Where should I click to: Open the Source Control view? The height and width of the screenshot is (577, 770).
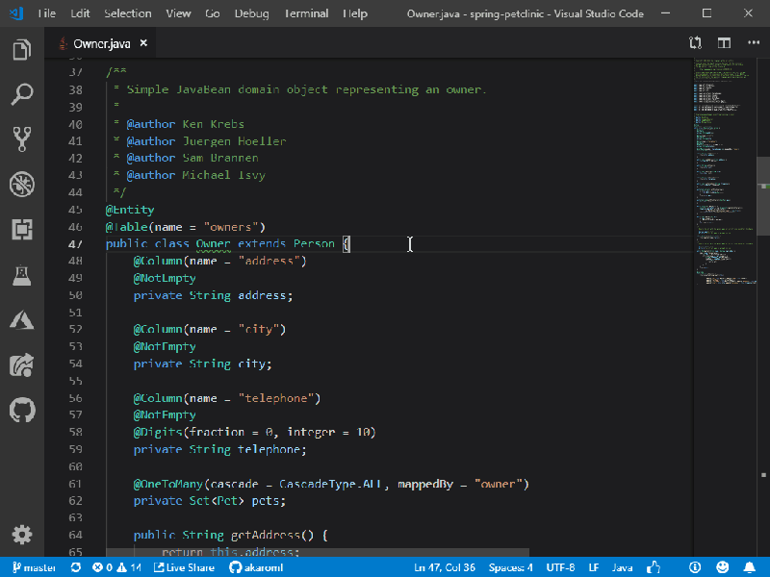pyautogui.click(x=21, y=138)
